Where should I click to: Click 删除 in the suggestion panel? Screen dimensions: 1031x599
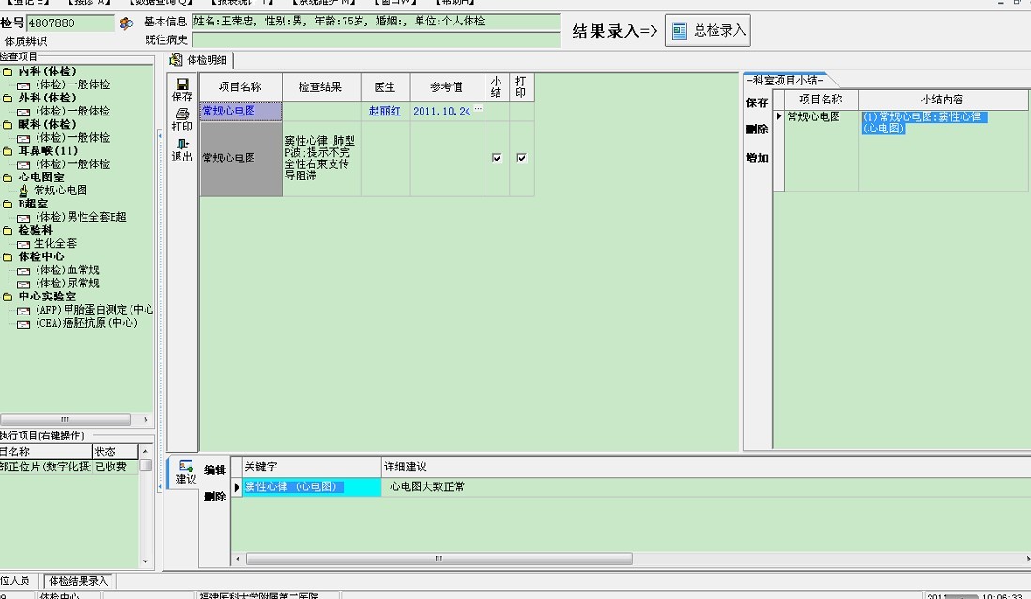[x=214, y=497]
